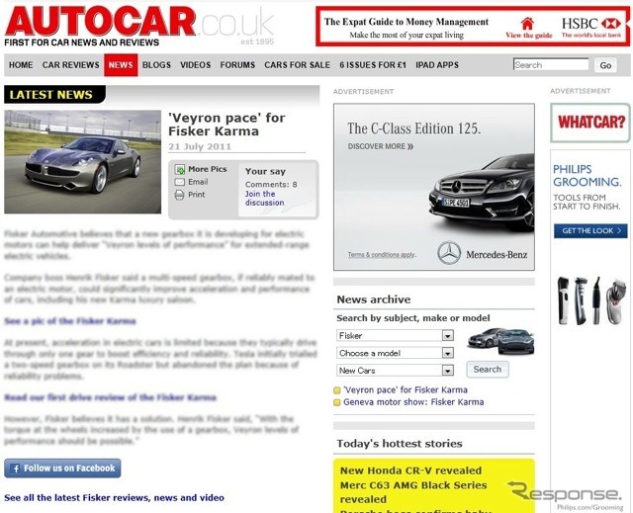The width and height of the screenshot is (633, 513).
Task: Click Discover More in Mercedes ad
Action: [381, 146]
